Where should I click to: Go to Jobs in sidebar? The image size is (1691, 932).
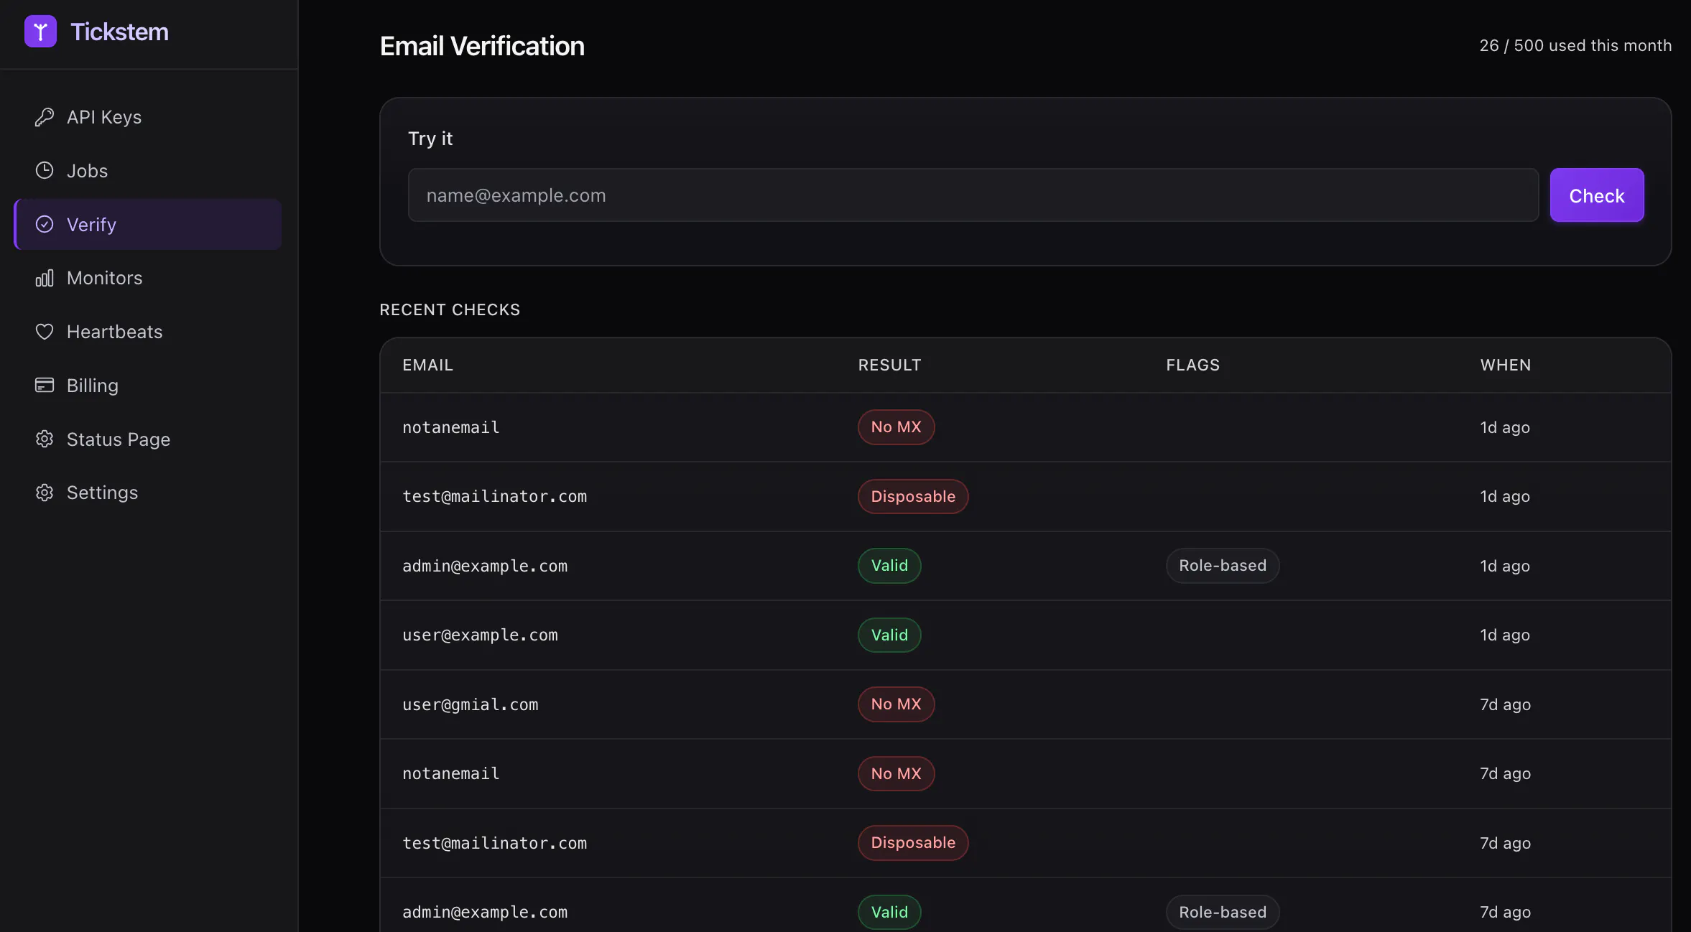[x=148, y=171]
